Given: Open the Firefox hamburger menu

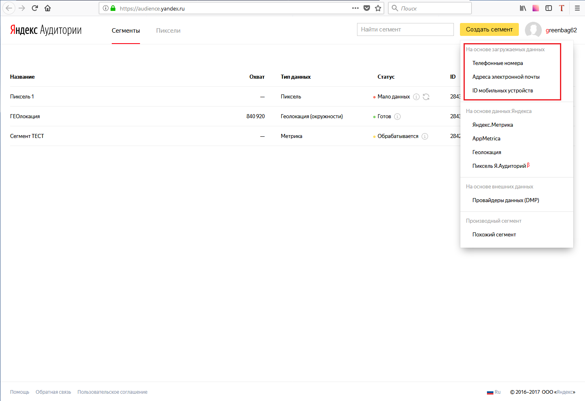Looking at the screenshot, I should [577, 8].
